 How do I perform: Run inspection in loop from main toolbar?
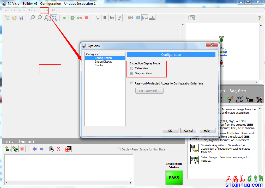[72, 17]
